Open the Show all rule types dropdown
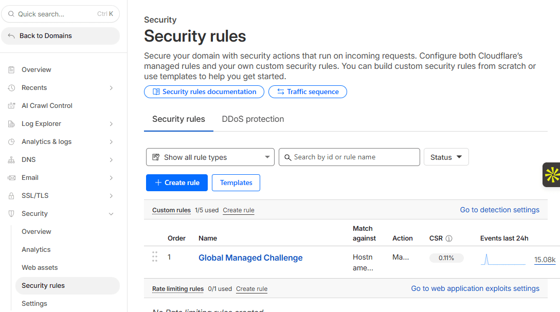Screen dimensions: 560x312 pos(210,157)
